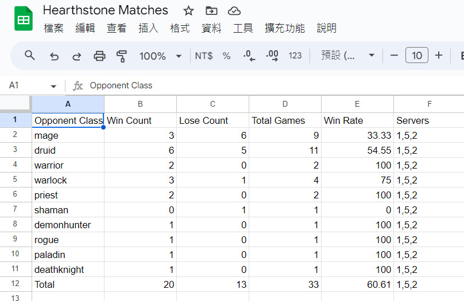Select the shaman cell
This screenshot has height=301, width=464.
click(x=68, y=210)
